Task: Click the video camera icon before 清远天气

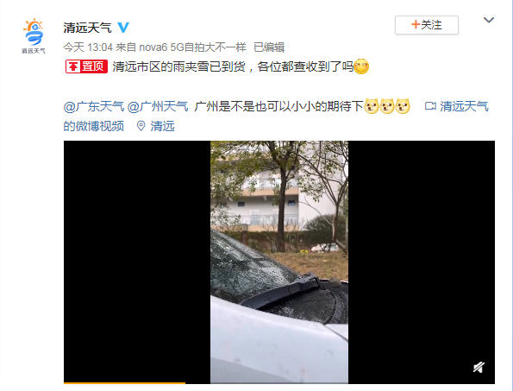Action: 430,106
